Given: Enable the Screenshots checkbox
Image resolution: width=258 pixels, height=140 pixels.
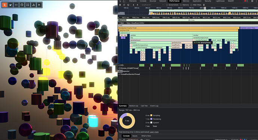Looking at the screenshot, I should (167, 5).
